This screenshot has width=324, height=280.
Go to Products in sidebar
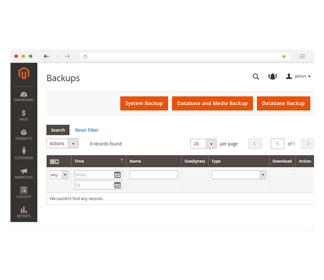click(23, 135)
